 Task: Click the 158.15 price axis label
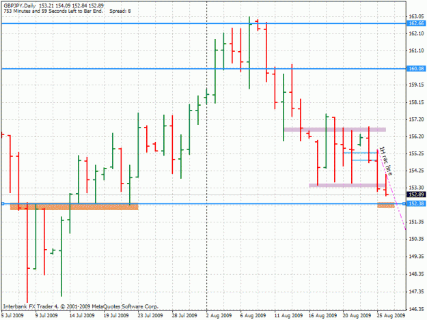(x=416, y=102)
